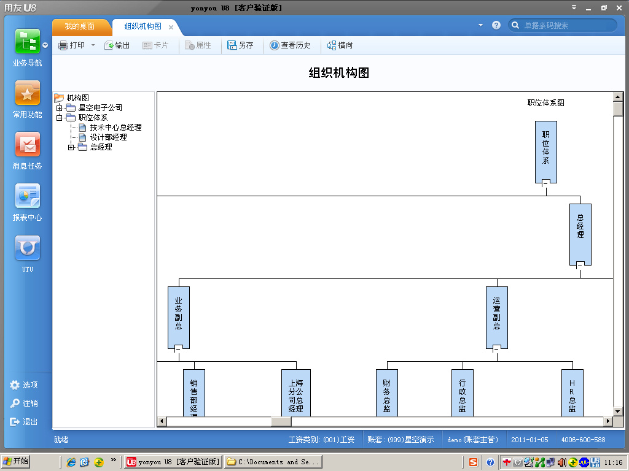629x471 pixels.
Task: Click the vertical scrollbar up arrow
Action: [x=618, y=97]
